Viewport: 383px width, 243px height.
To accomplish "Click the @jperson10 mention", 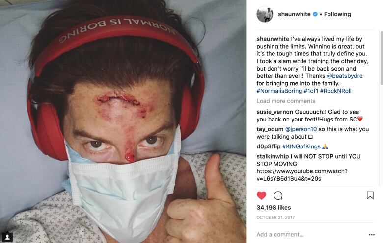I will point(301,129).
